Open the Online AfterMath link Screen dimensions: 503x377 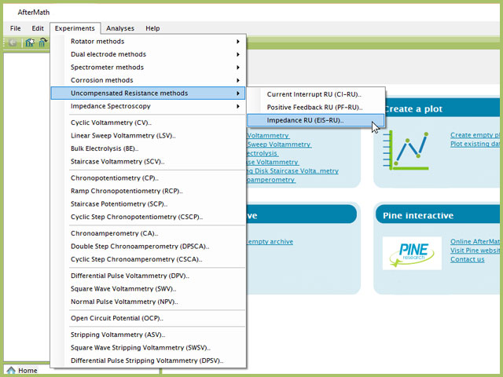click(x=475, y=241)
